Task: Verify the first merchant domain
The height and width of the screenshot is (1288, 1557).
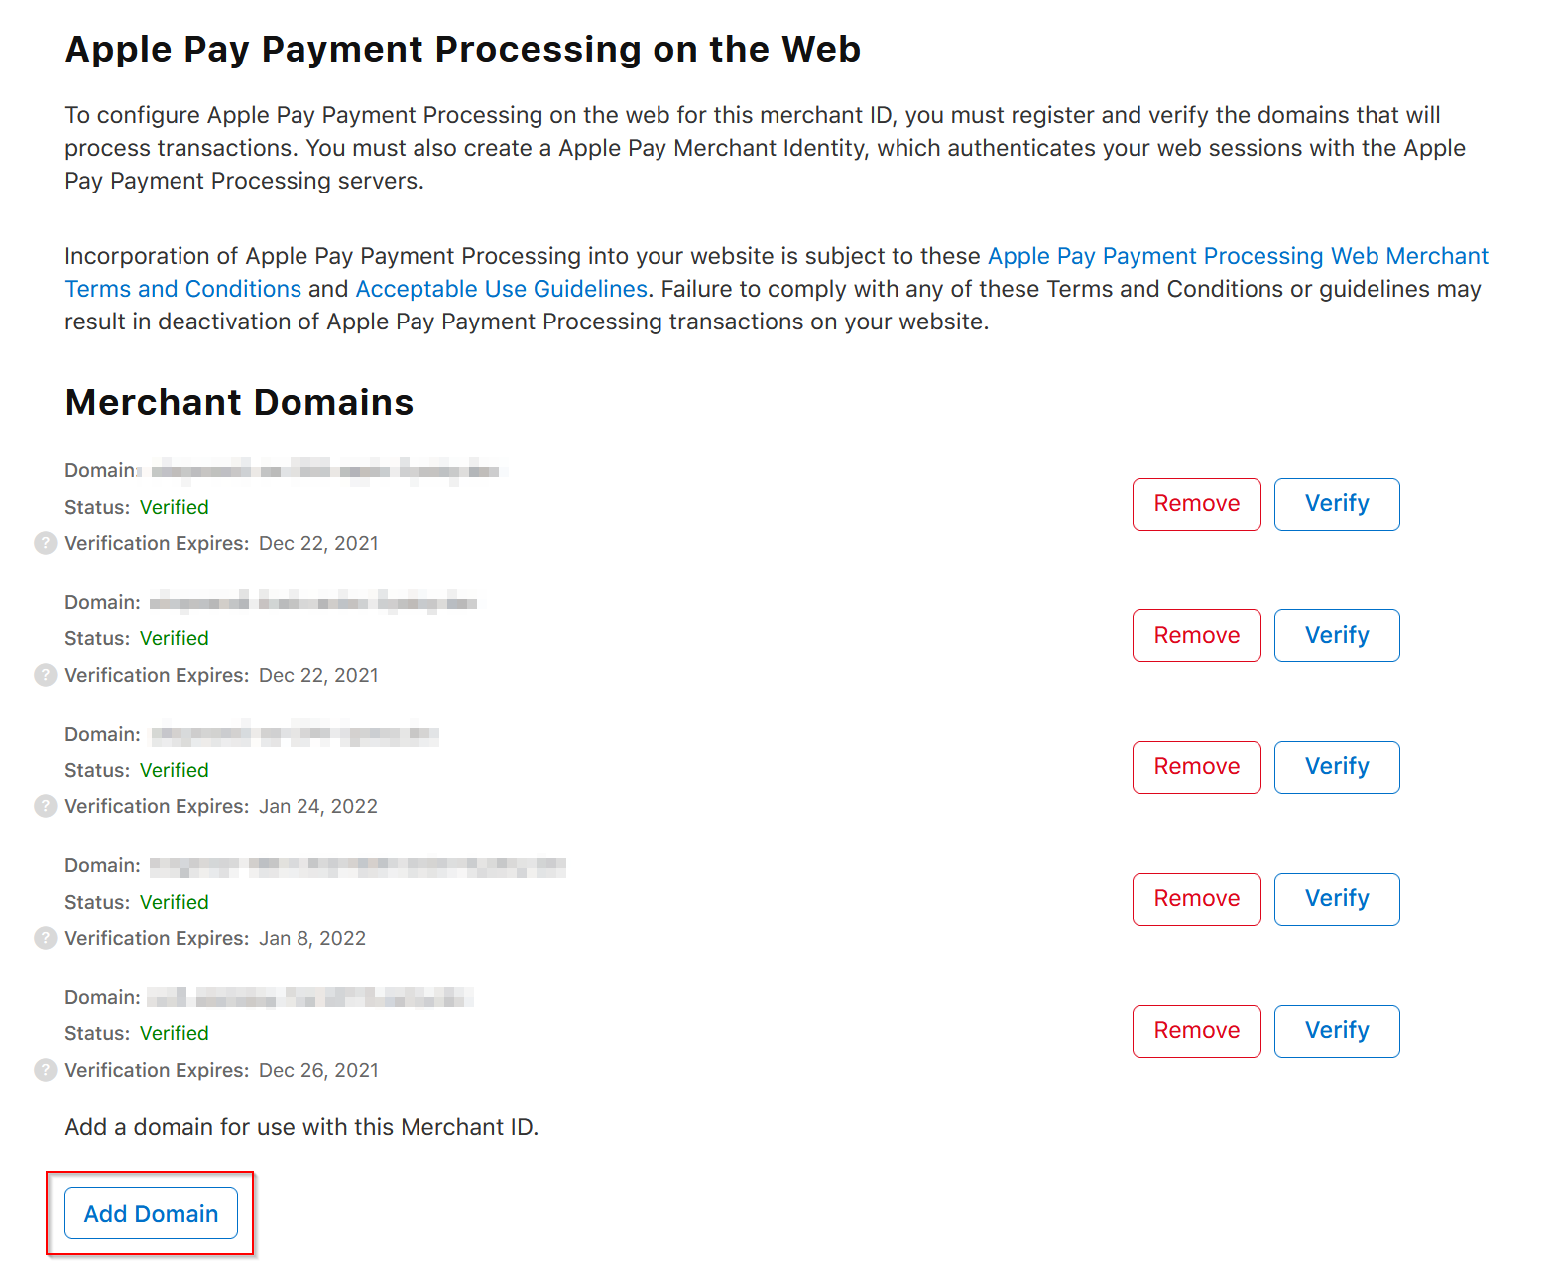Action: tap(1336, 504)
